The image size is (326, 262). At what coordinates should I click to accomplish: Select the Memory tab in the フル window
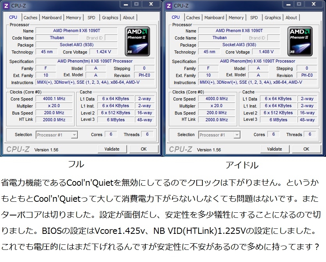pyautogui.click(x=73, y=18)
